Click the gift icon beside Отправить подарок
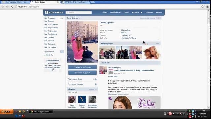211x119 pixels. tap(96, 84)
